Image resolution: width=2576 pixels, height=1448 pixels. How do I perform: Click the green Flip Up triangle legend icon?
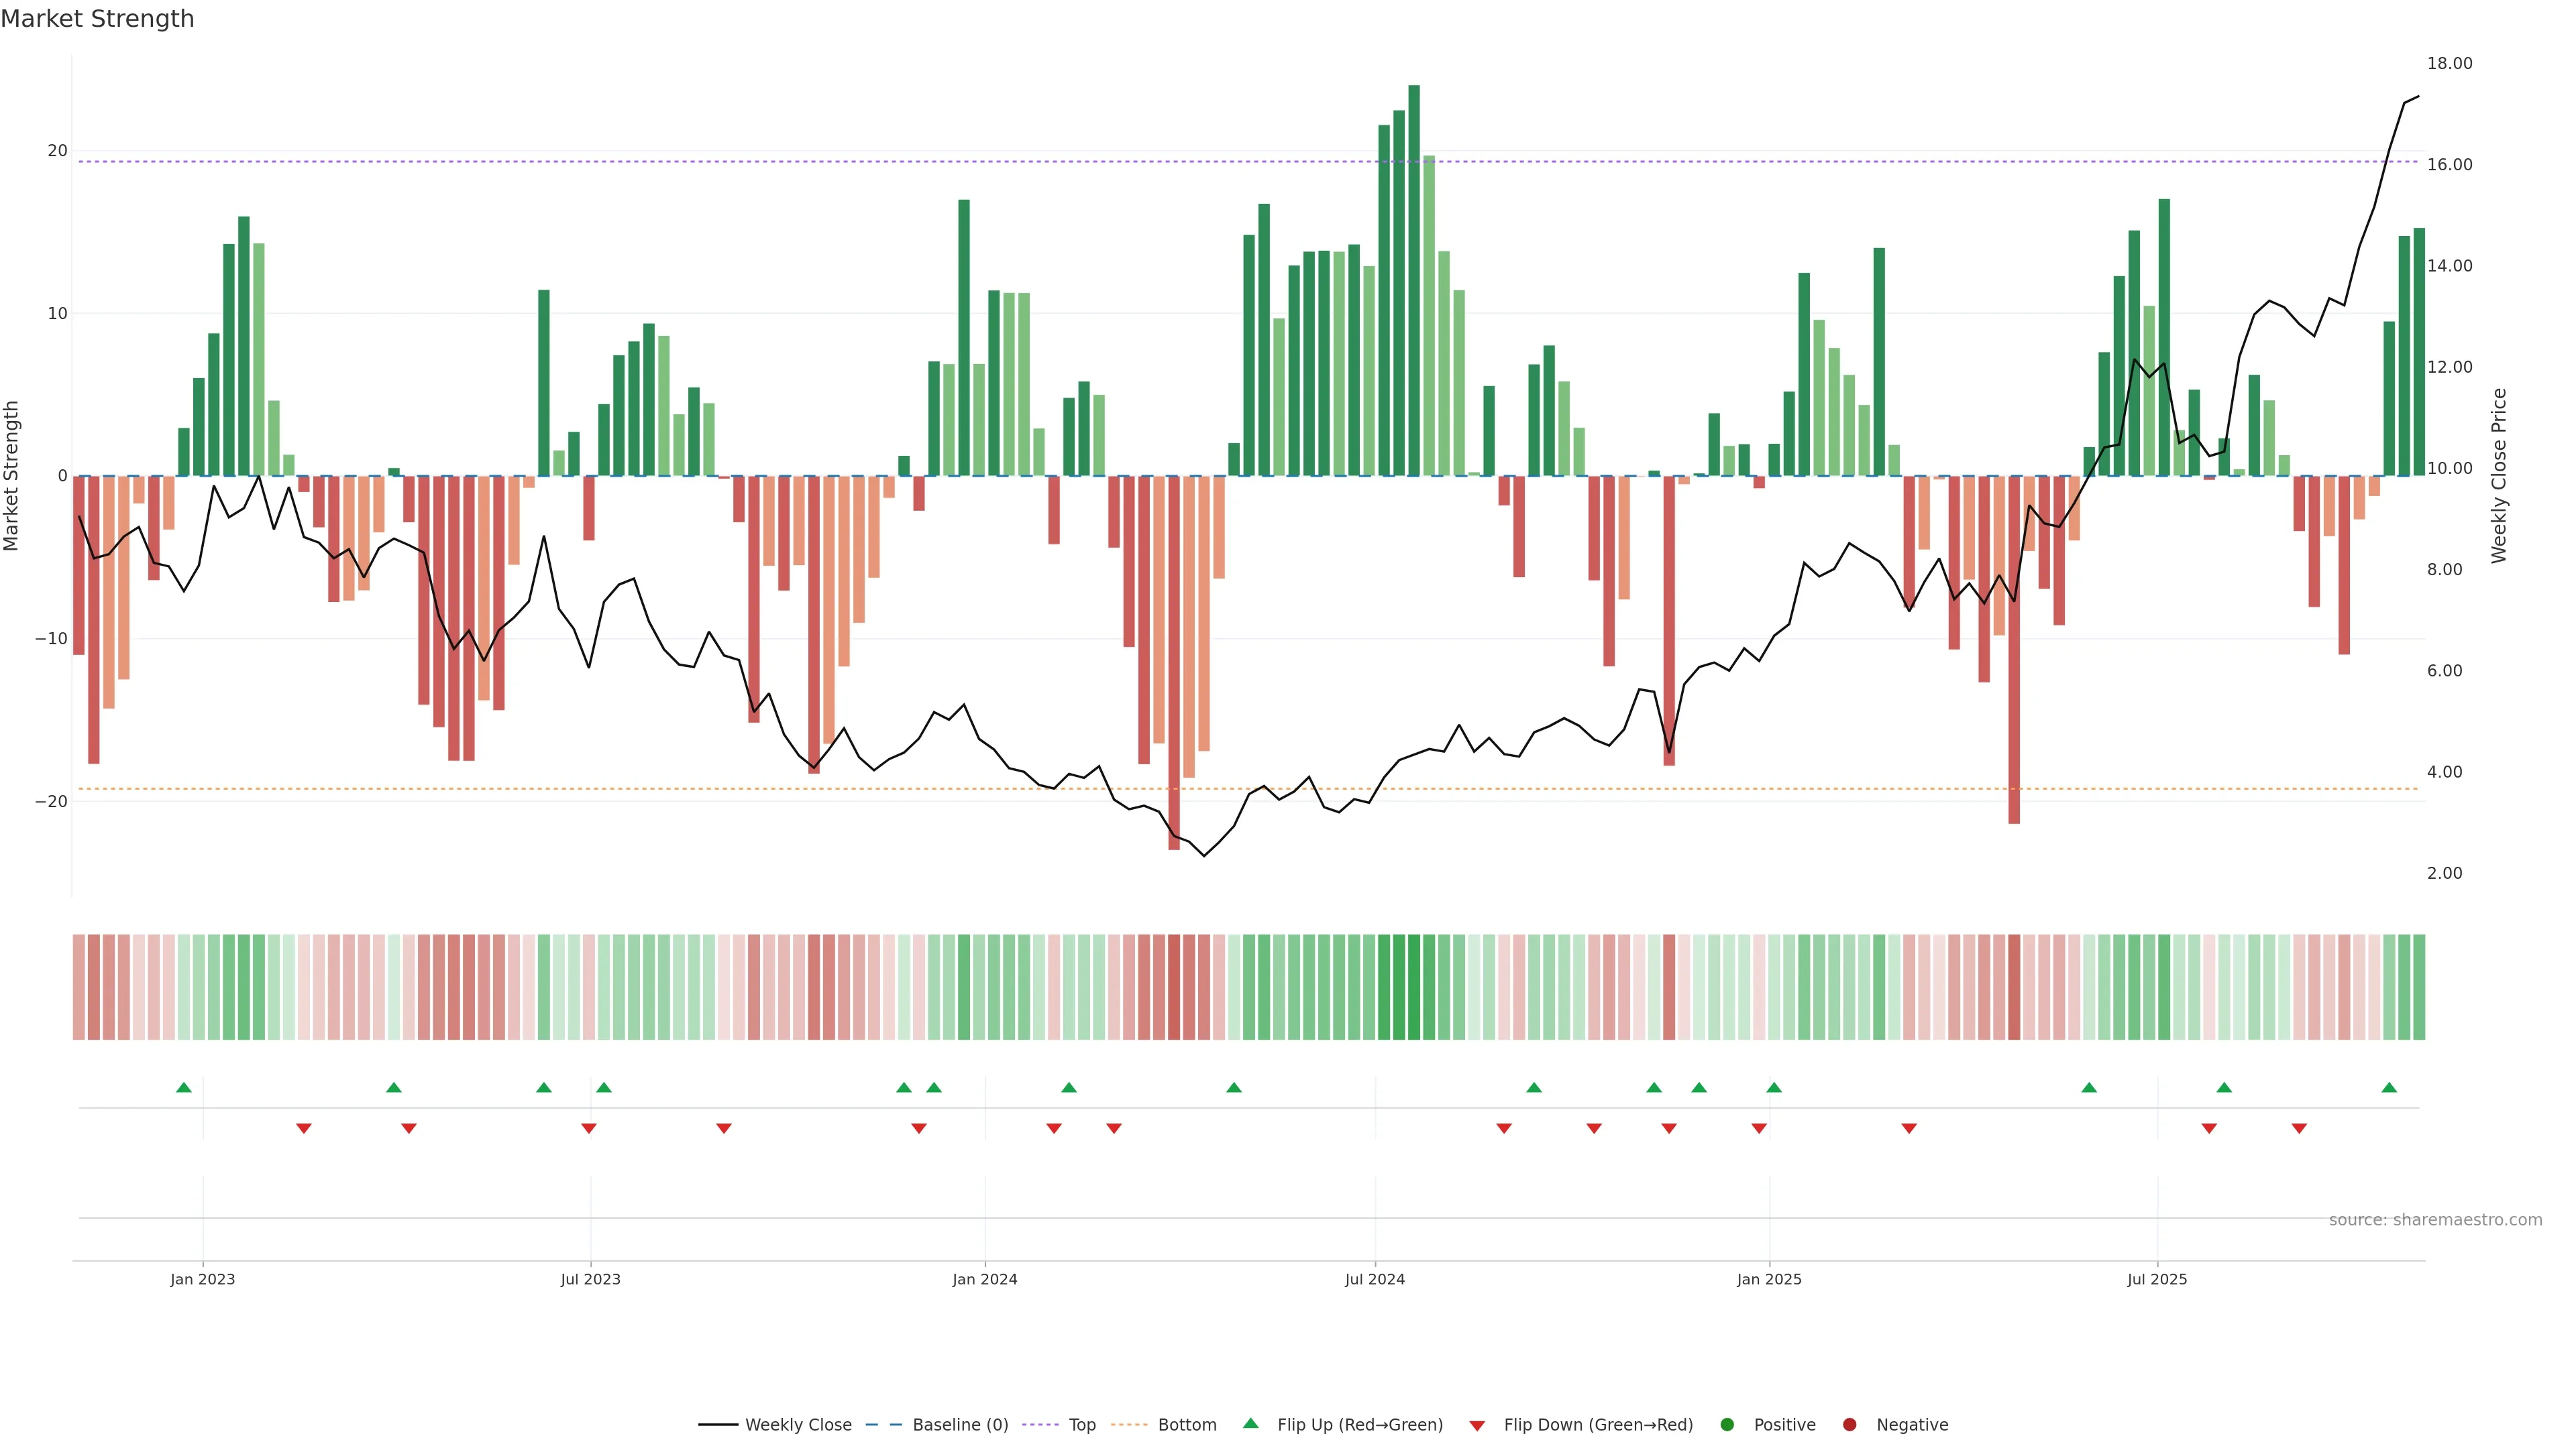1250,1423
